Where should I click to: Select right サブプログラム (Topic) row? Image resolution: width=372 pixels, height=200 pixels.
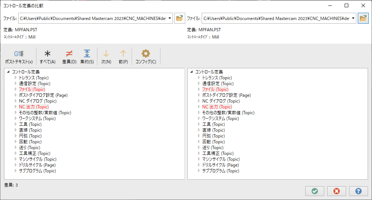(x=221, y=171)
